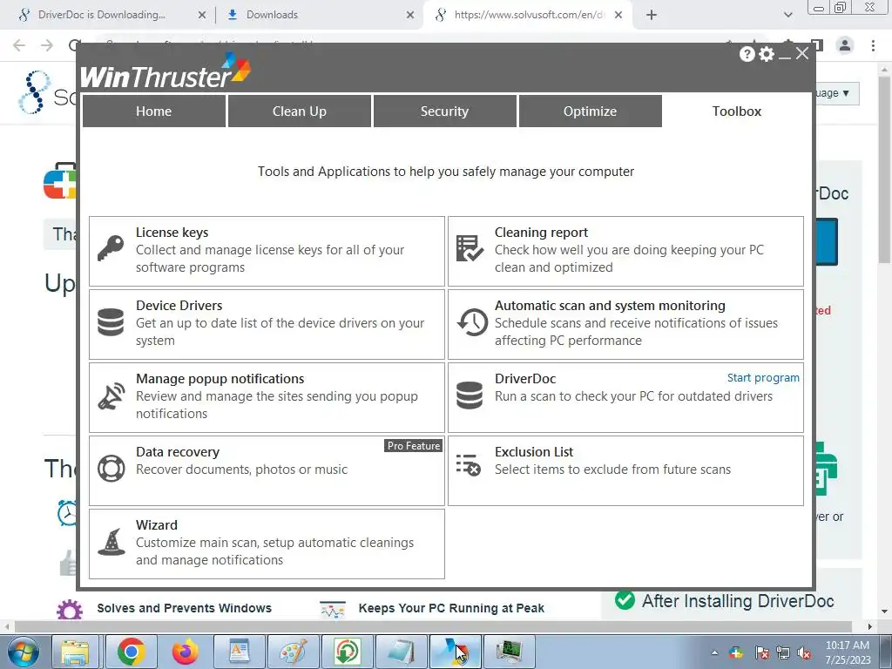
Task: Click the Manage popup notifications megaphone icon
Action: coord(111,395)
